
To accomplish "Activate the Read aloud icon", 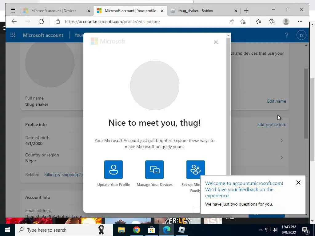I will (x=232, y=22).
